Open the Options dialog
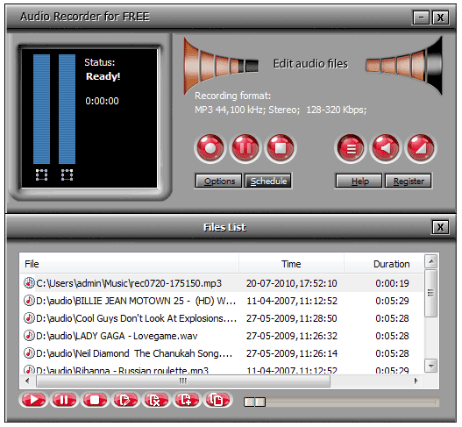 pos(218,181)
